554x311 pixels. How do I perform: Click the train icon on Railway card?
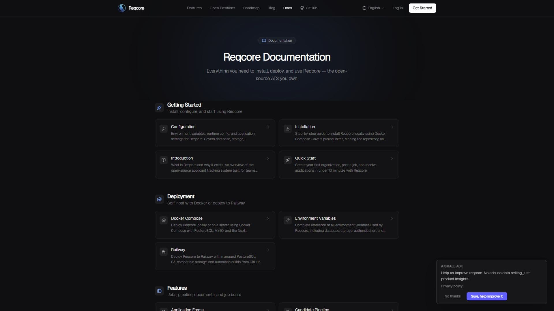[x=164, y=252]
